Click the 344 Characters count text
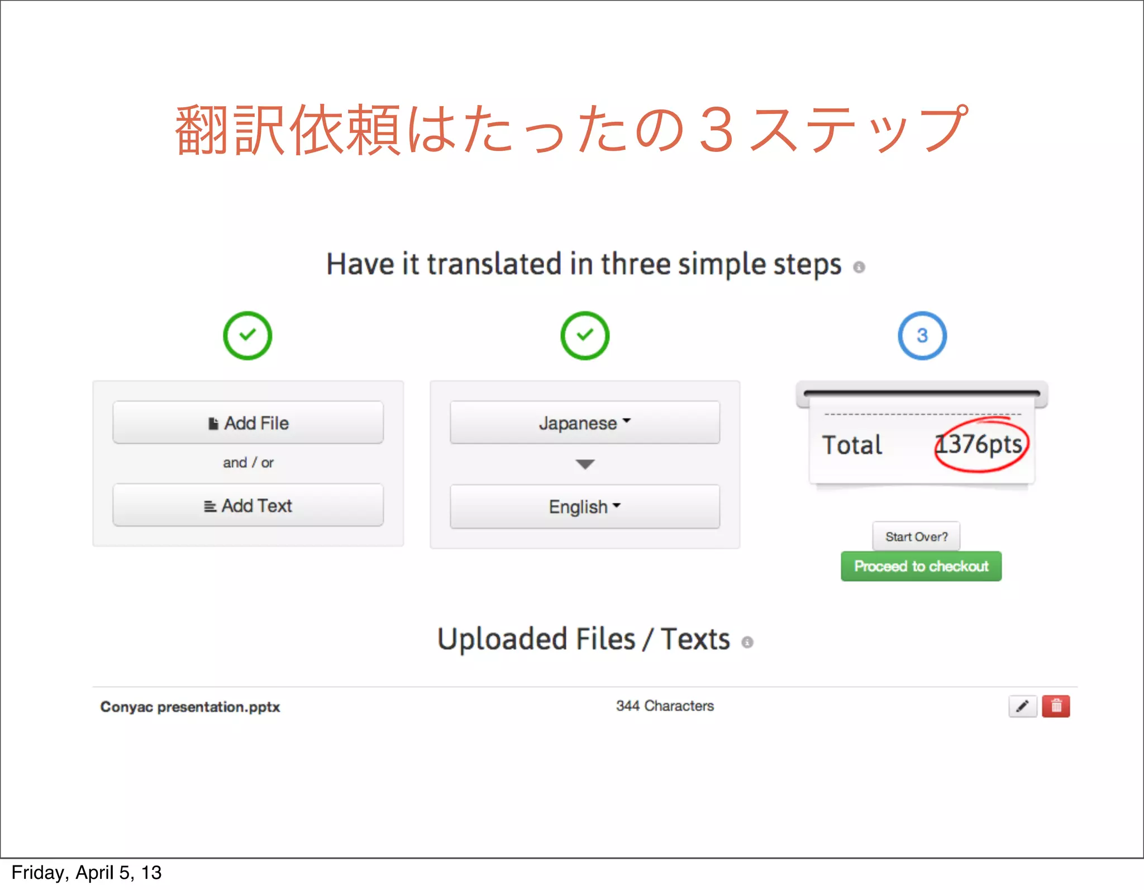The image size is (1144, 890). click(x=665, y=706)
